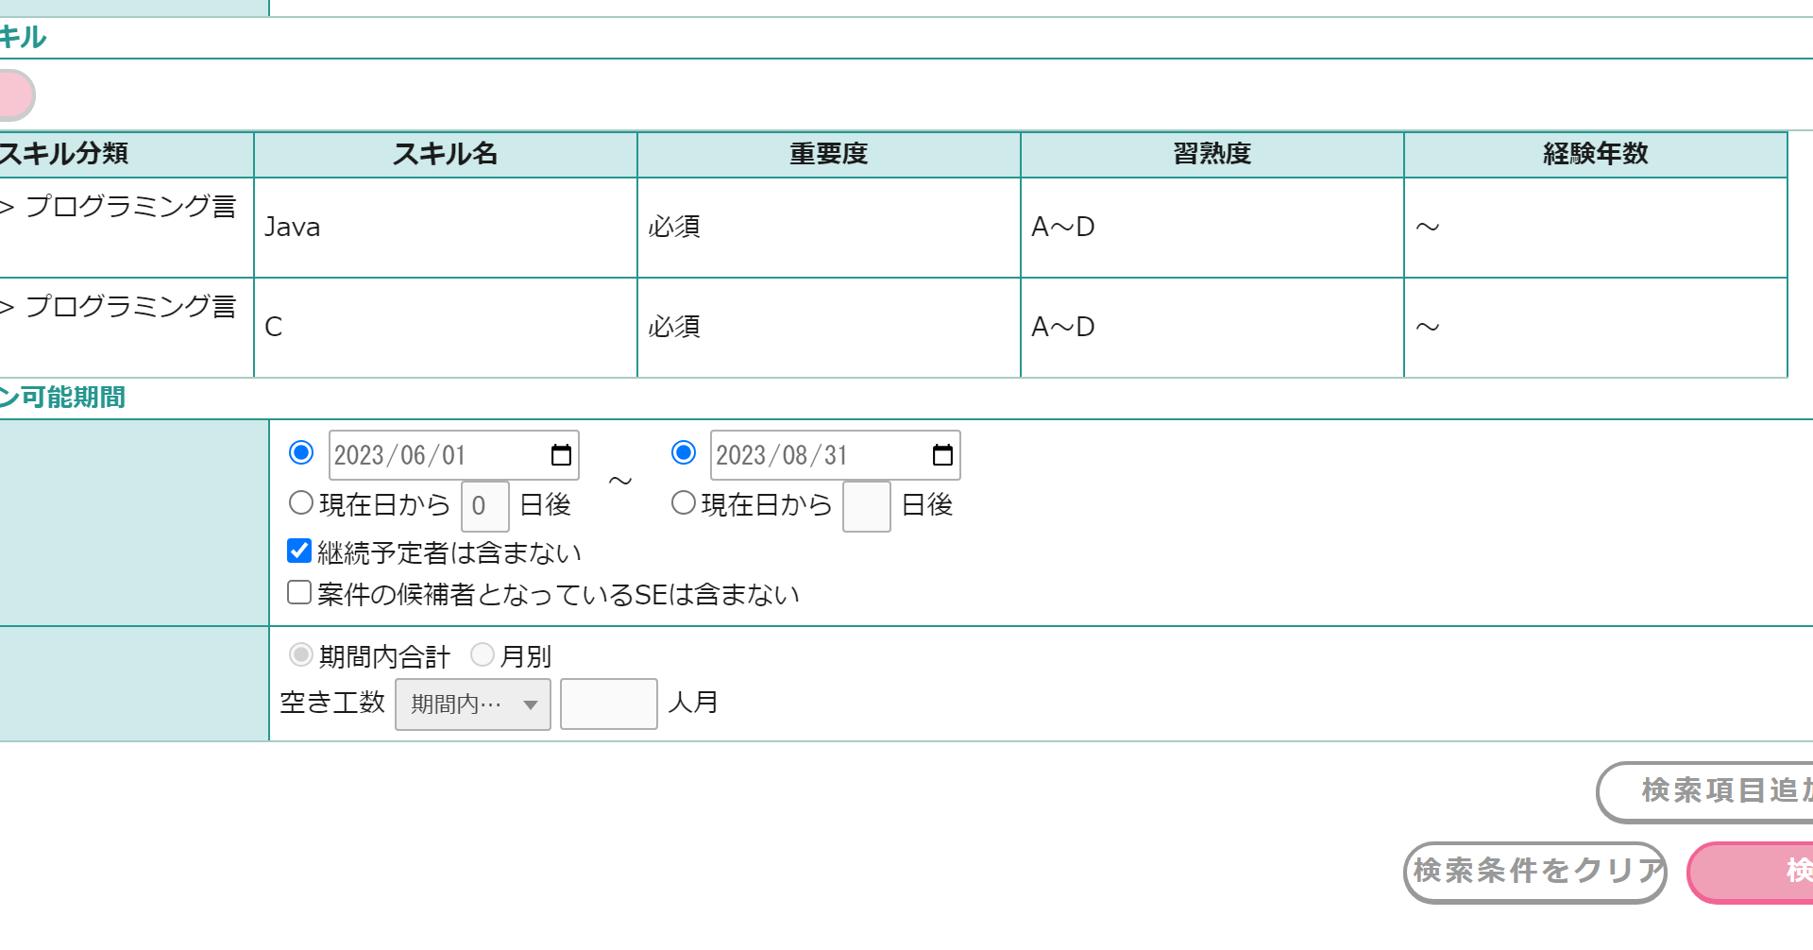Click the start date field 2023/06/01
This screenshot has width=1813, height=950.
coord(434,455)
